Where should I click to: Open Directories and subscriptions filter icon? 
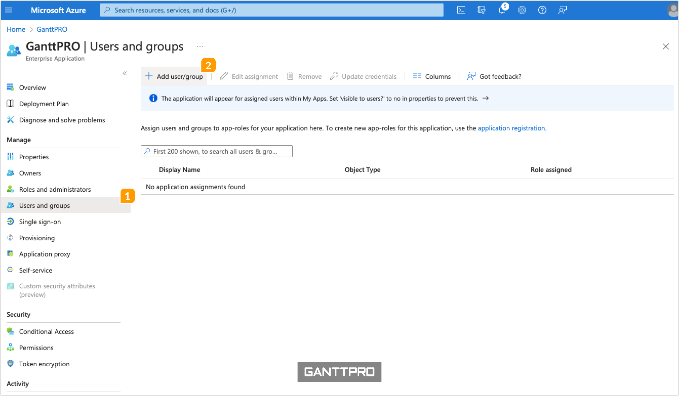pos(481,10)
